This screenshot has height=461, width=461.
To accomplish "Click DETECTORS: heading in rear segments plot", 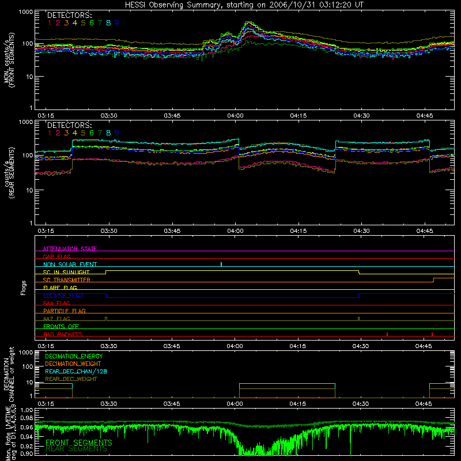I will (69, 125).
